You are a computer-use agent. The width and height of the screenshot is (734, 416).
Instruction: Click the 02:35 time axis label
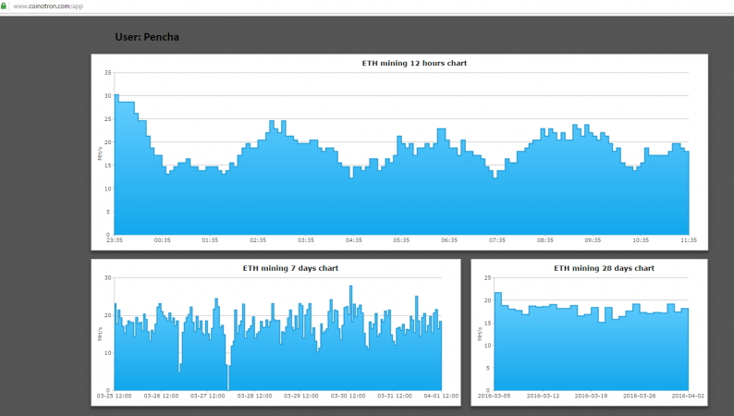tap(258, 240)
